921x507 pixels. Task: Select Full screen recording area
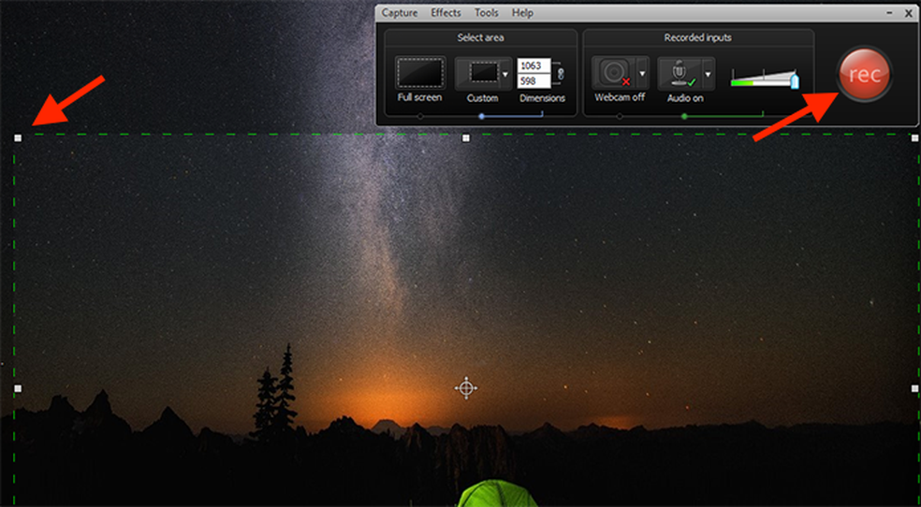pyautogui.click(x=420, y=73)
